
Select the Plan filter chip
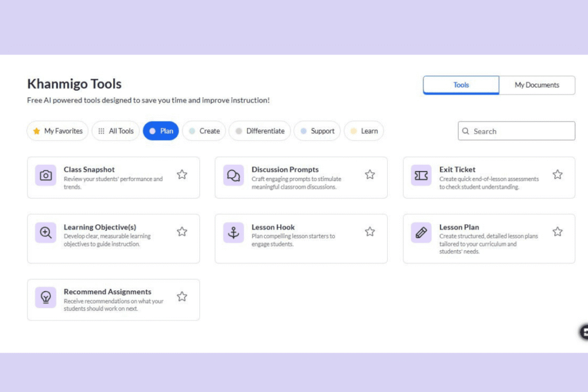pyautogui.click(x=161, y=131)
